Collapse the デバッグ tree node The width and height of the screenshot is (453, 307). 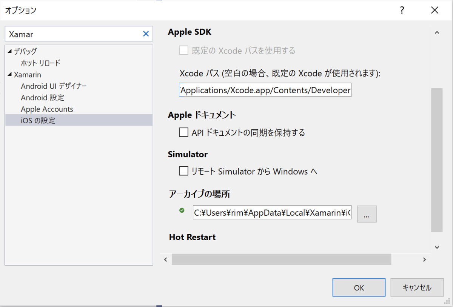9,51
